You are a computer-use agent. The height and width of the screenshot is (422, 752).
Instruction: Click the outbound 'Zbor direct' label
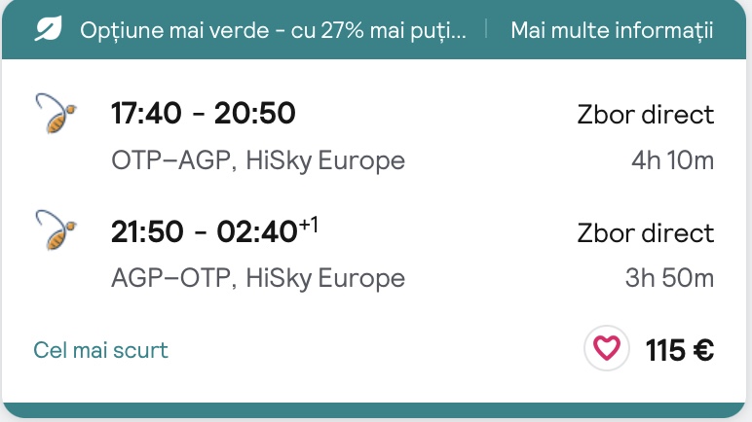pos(645,115)
